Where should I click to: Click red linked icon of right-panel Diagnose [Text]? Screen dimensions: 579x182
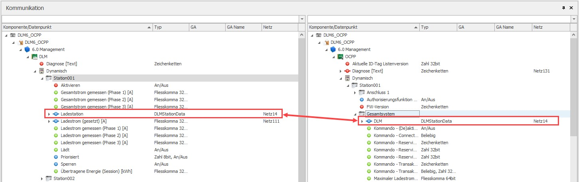coord(347,71)
